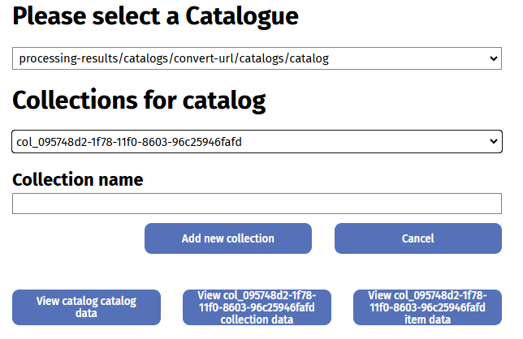The width and height of the screenshot is (523, 339).
Task: View catalog catalog data
Action: [x=86, y=307]
